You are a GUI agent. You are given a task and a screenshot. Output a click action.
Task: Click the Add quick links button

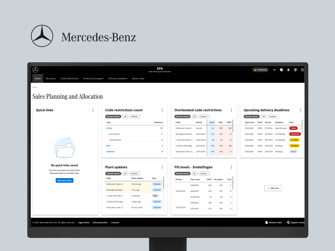click(x=64, y=180)
